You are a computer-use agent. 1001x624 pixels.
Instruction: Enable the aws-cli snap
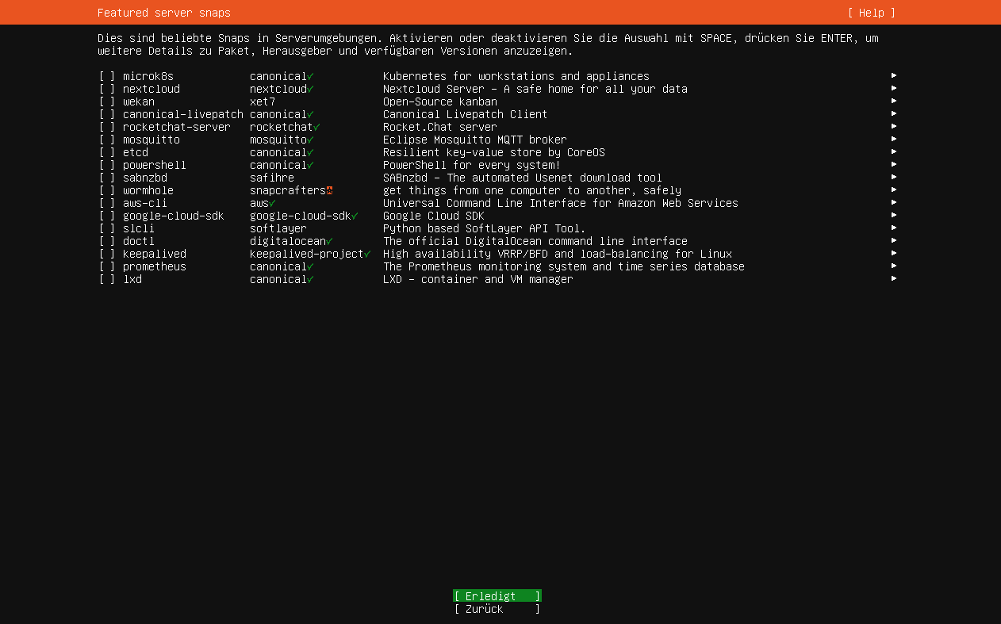click(x=107, y=203)
